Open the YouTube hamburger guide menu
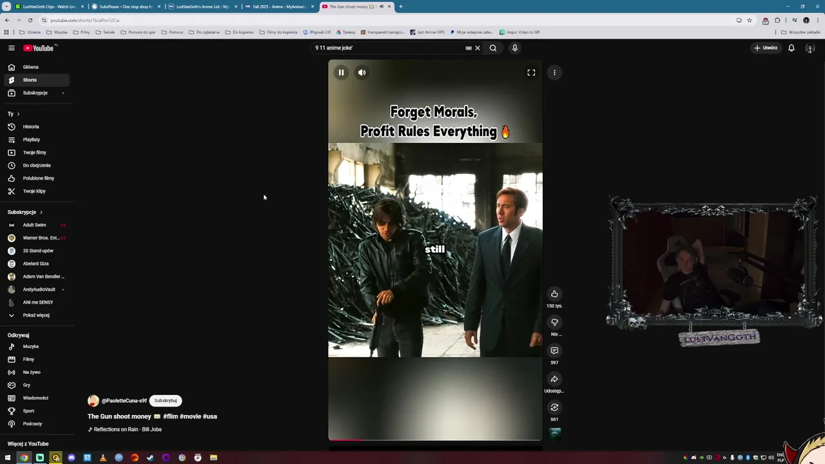This screenshot has height=464, width=825. tap(11, 48)
